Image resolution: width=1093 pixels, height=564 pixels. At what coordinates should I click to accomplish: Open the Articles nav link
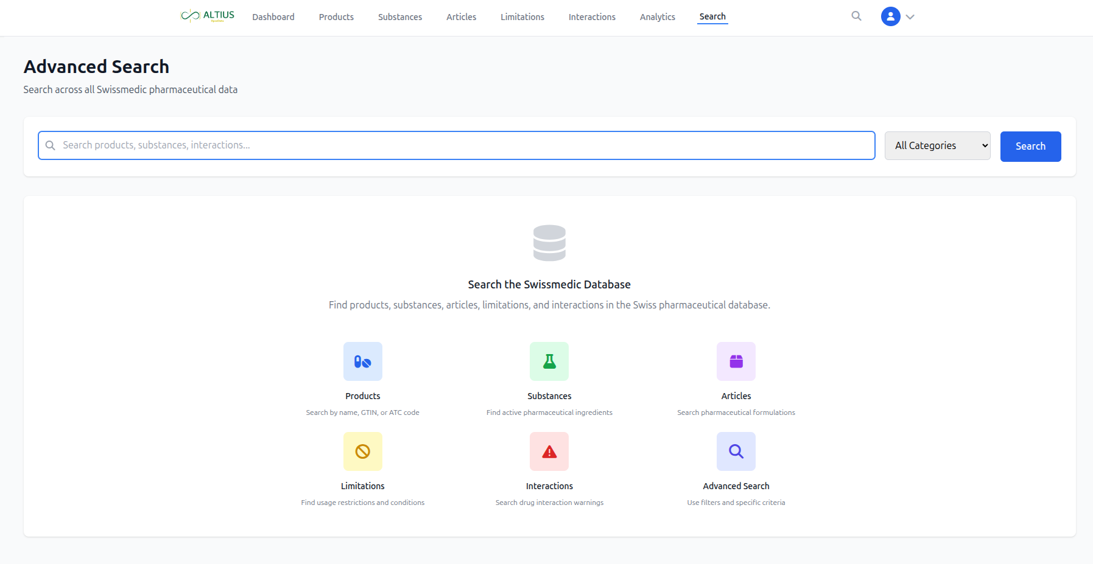coord(461,17)
